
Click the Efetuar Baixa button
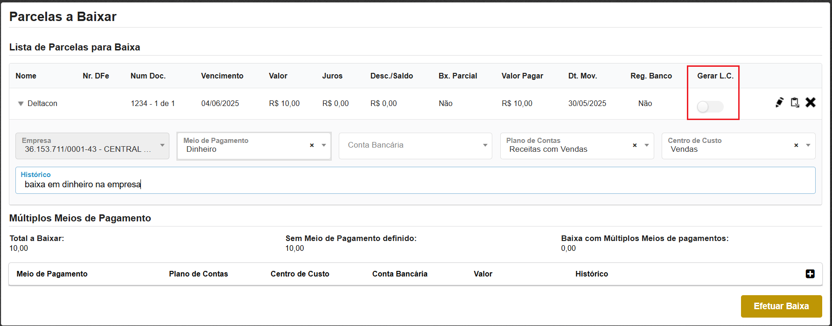tap(781, 306)
